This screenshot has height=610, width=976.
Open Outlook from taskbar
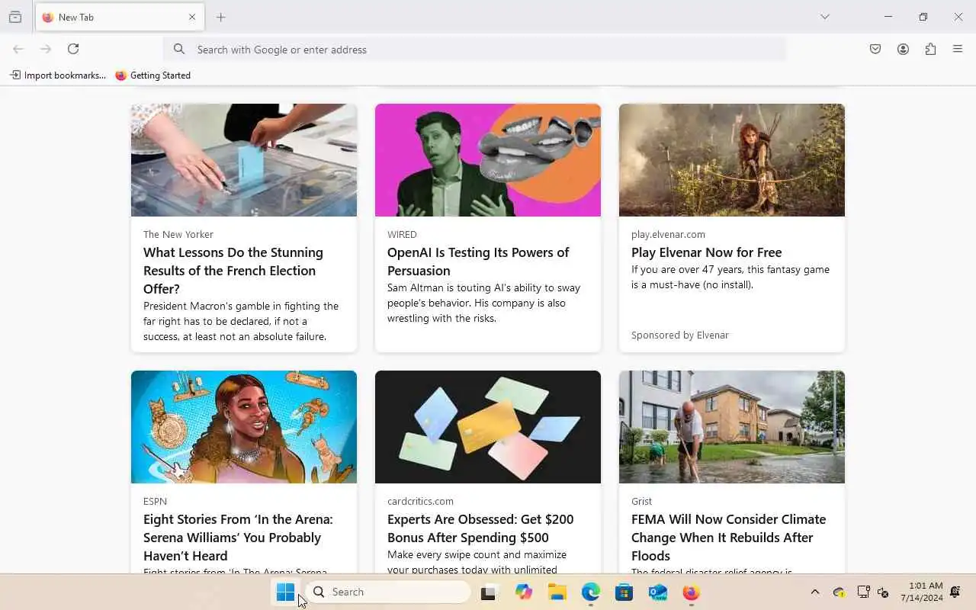click(x=658, y=592)
